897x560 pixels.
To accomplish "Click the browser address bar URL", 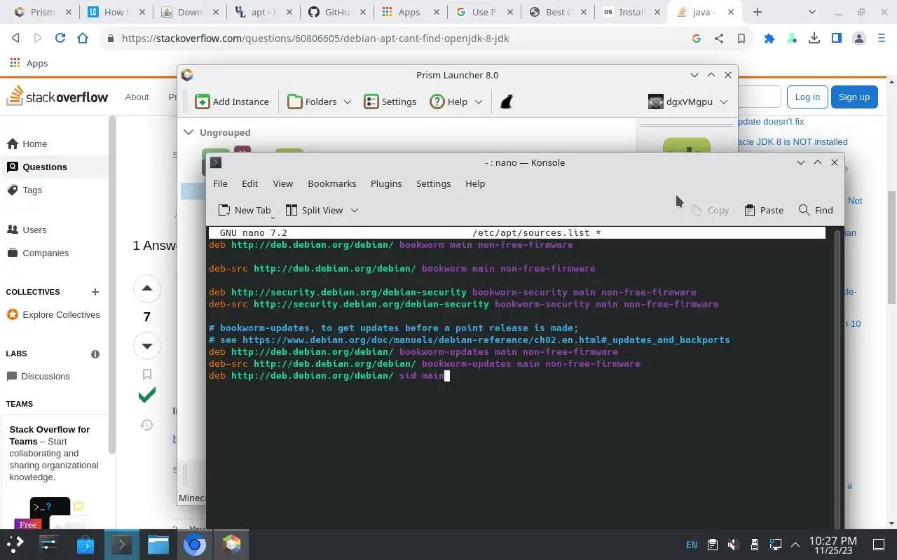I will click(315, 38).
